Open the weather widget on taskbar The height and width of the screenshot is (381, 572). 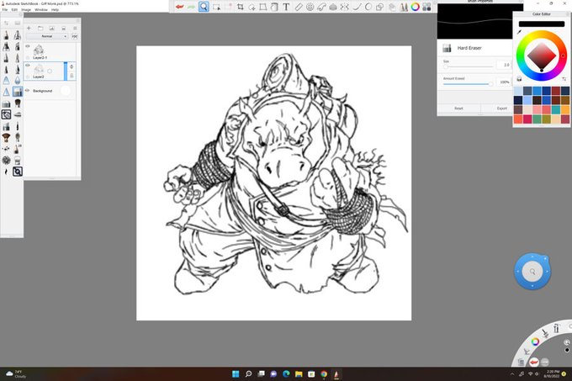click(17, 373)
